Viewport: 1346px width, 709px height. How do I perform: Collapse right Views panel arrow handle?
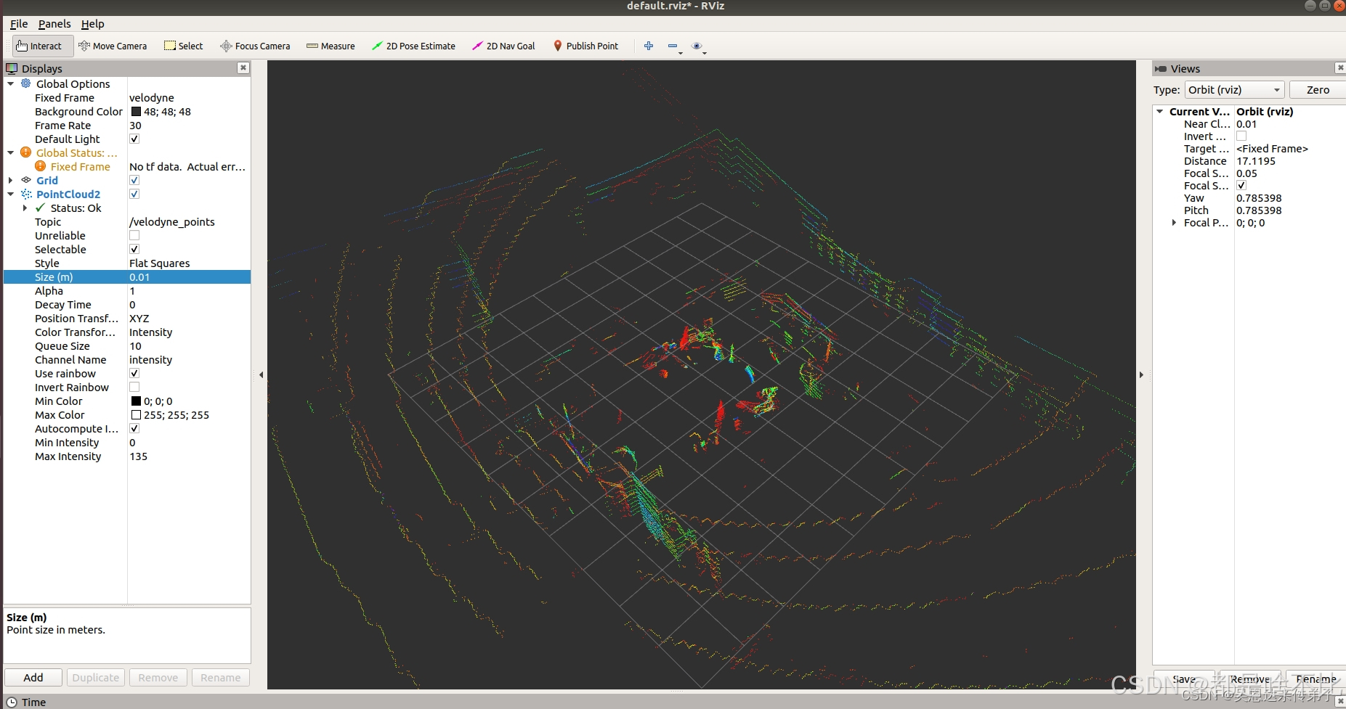point(1141,374)
